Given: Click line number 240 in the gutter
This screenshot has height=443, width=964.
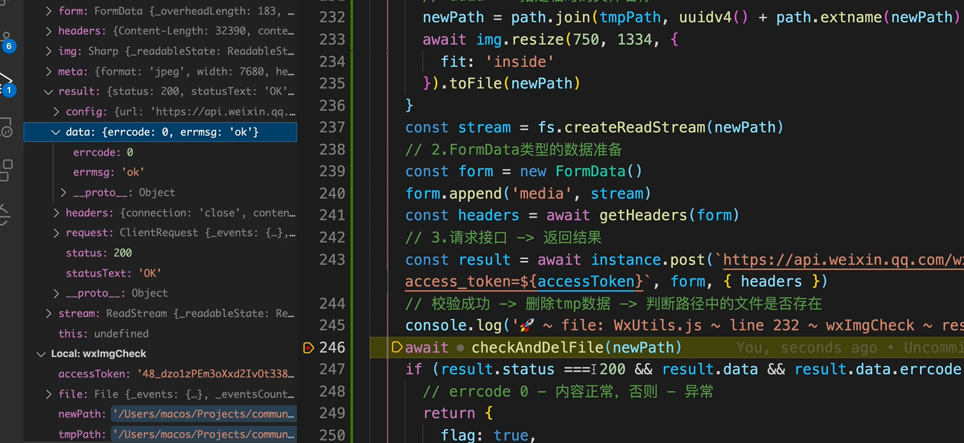Looking at the screenshot, I should point(332,193).
